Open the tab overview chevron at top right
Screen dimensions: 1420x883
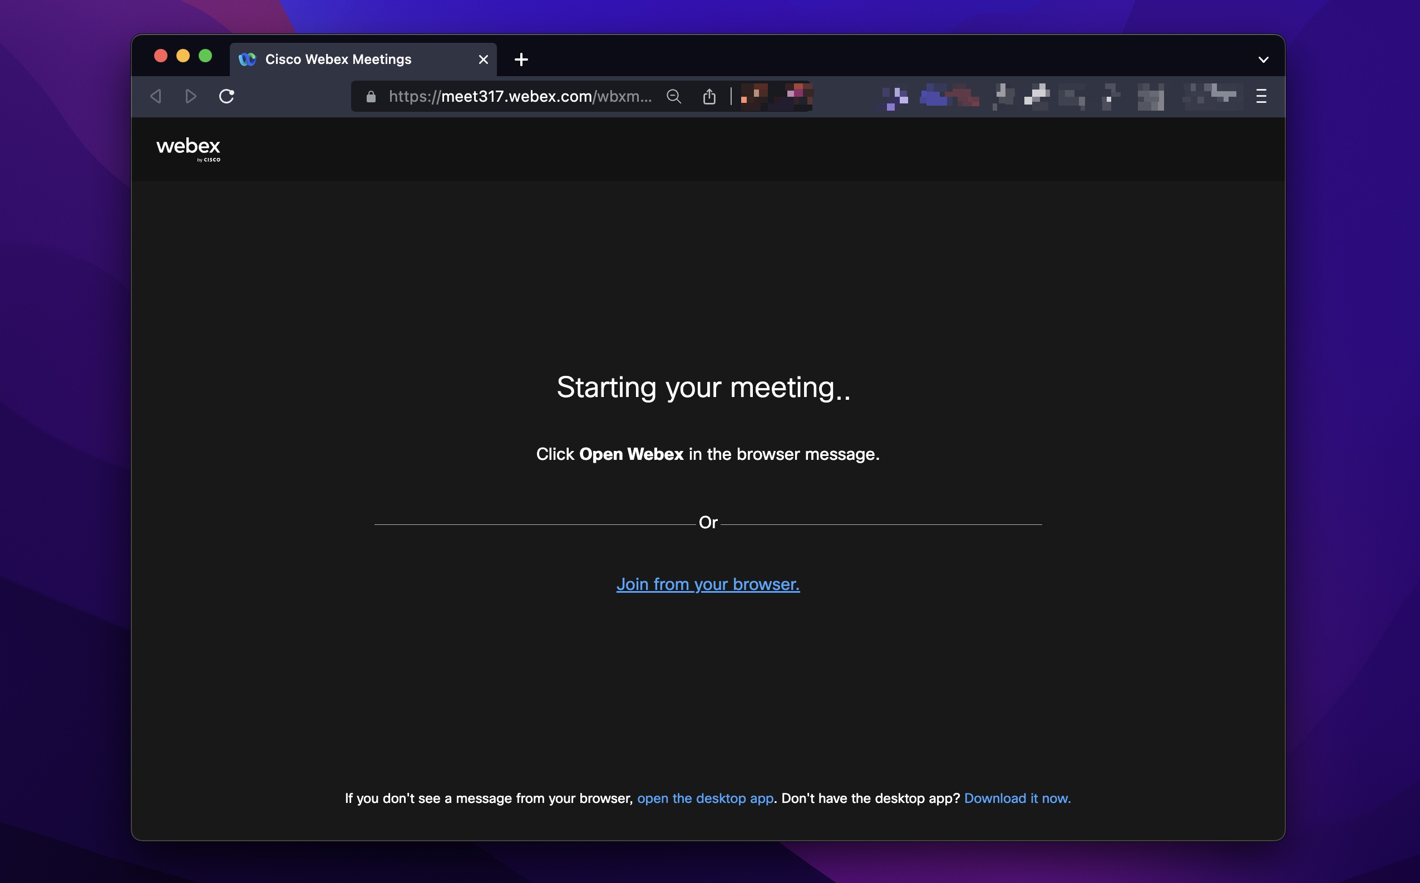click(1264, 58)
